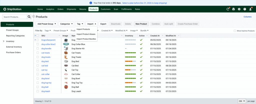Click the New Product button
This screenshot has width=256, height=104.
[x=141, y=24]
